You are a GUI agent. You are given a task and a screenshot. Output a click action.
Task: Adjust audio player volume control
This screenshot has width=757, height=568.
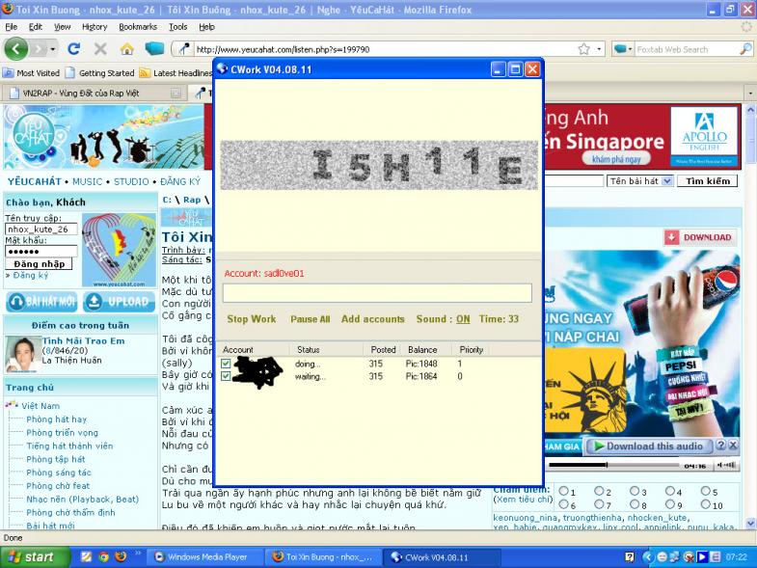click(x=727, y=465)
